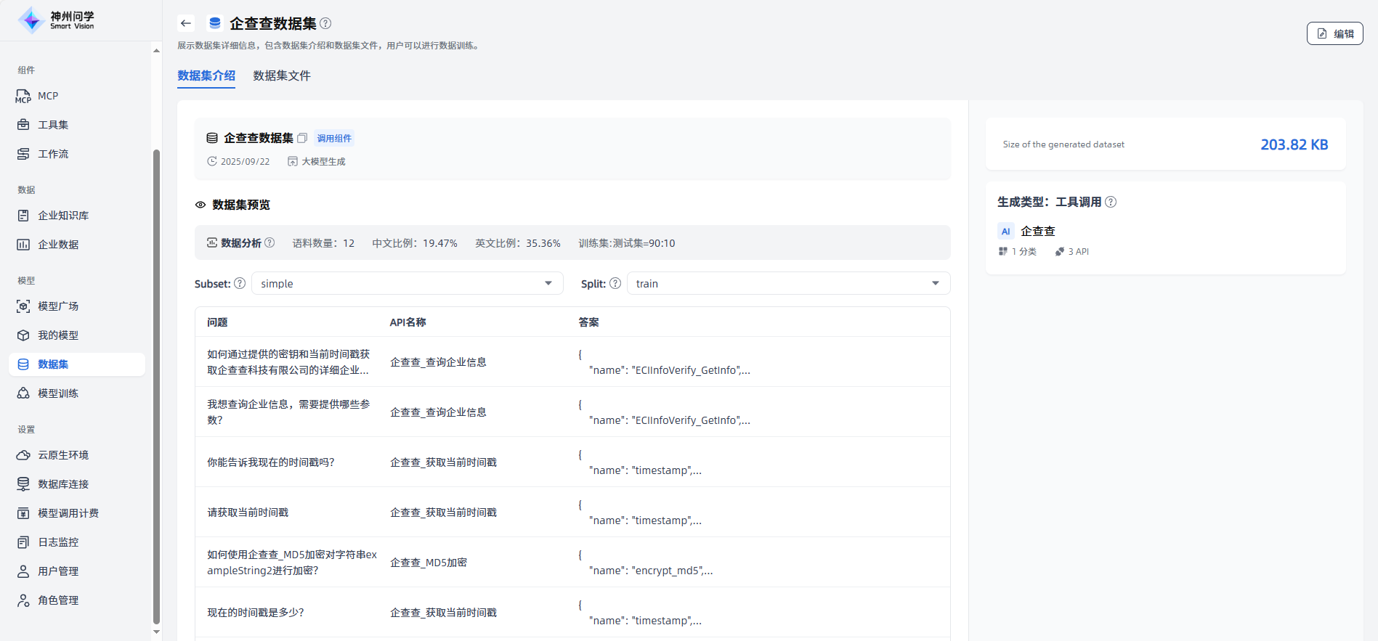Expand the Subset dropdown showing simple

407,283
